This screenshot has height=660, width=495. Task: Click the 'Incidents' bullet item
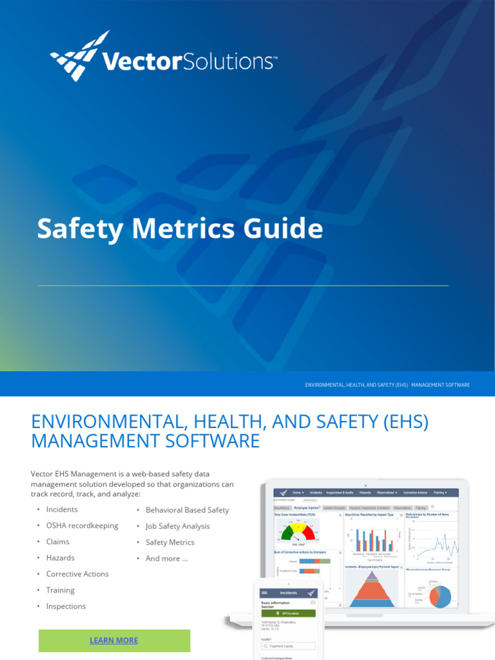tap(62, 509)
